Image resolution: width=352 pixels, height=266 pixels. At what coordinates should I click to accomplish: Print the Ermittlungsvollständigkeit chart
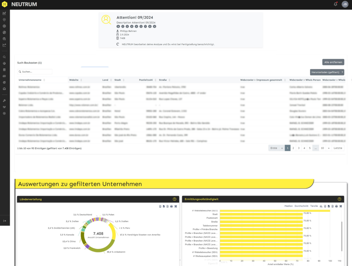click(336, 206)
